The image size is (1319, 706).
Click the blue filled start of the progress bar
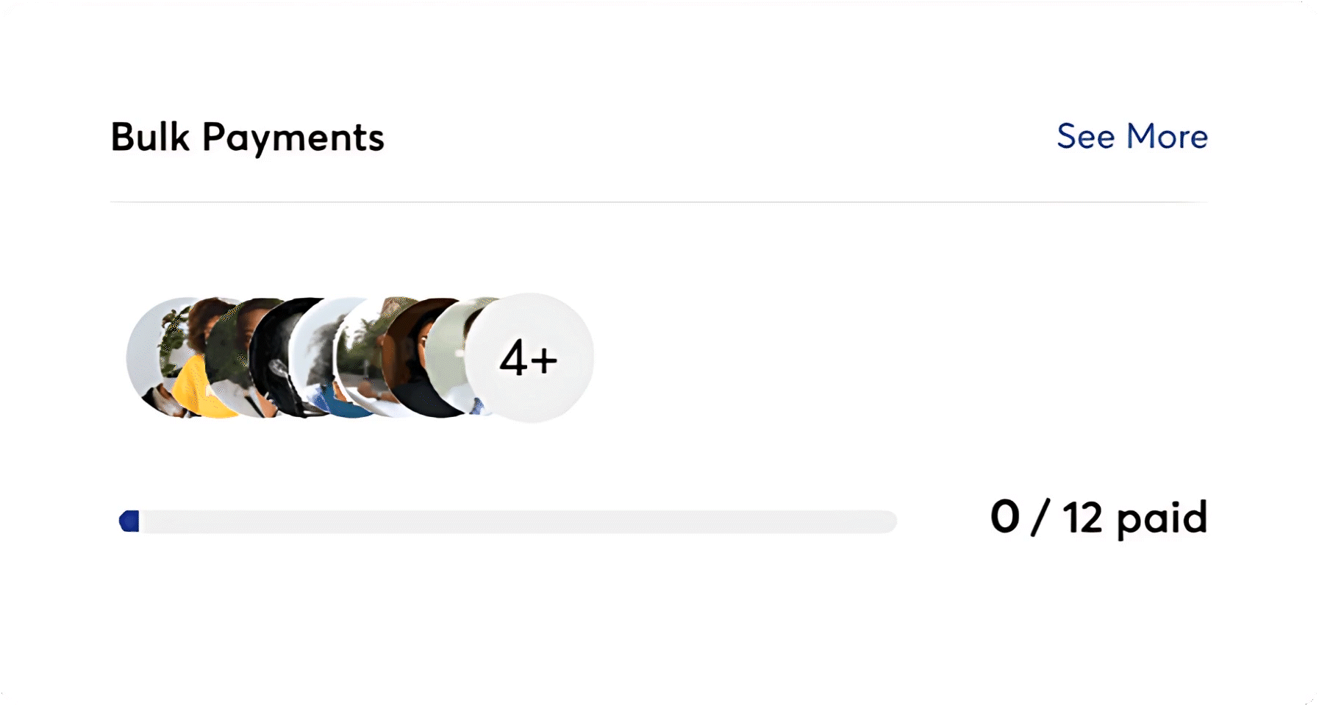point(129,521)
